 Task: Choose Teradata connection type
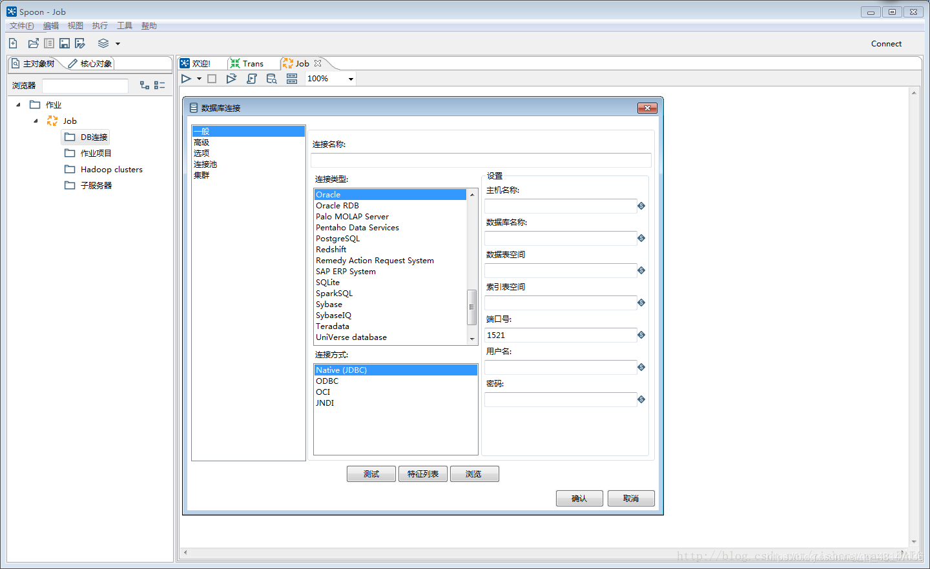tap(390, 326)
